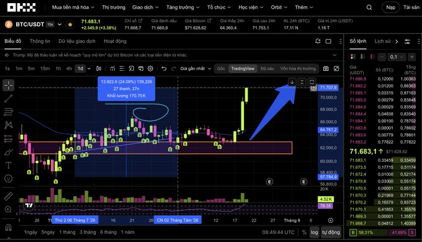Toggle the BTC/USDT favorite star

point(70,24)
